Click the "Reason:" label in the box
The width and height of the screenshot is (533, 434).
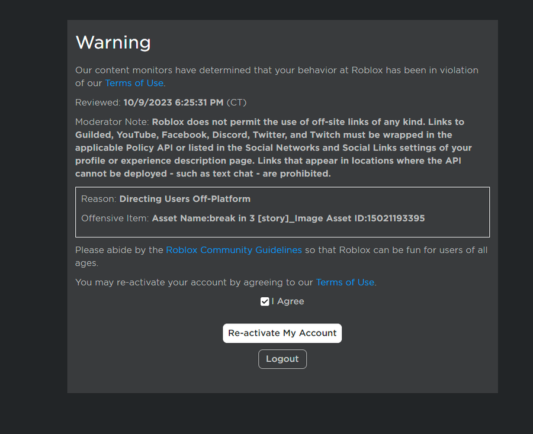[x=99, y=199]
